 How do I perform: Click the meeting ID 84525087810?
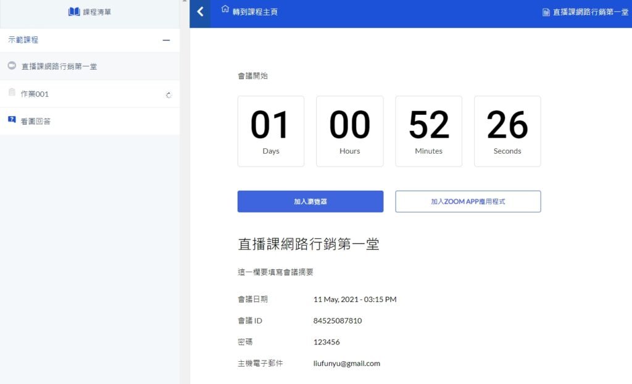point(338,320)
